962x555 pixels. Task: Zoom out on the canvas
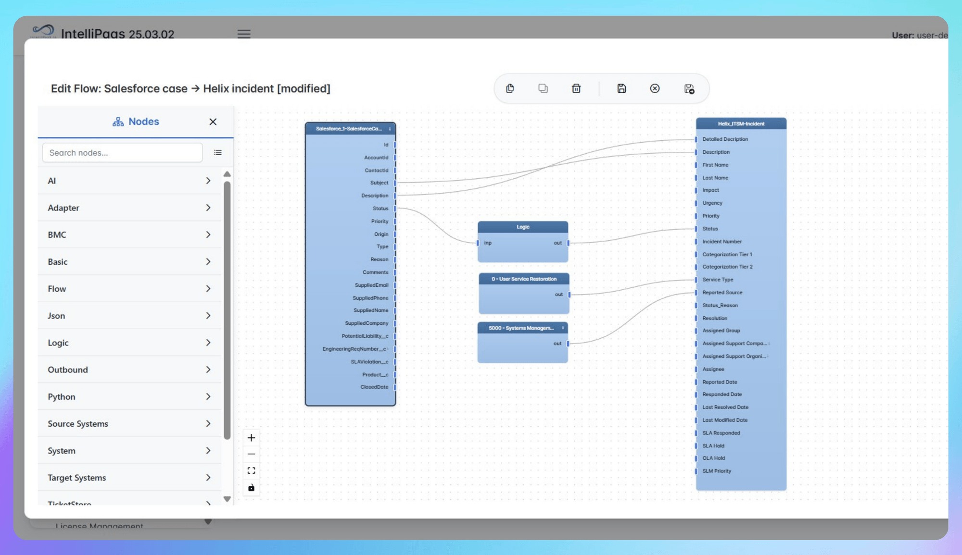pyautogui.click(x=251, y=454)
